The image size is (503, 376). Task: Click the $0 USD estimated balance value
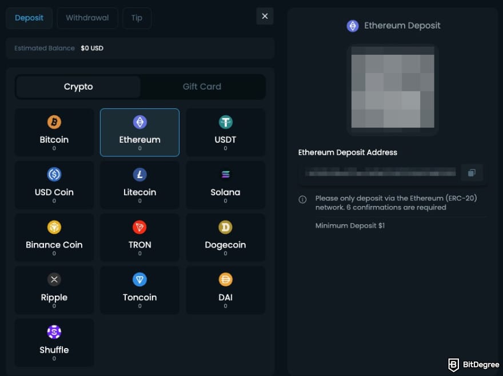(92, 48)
